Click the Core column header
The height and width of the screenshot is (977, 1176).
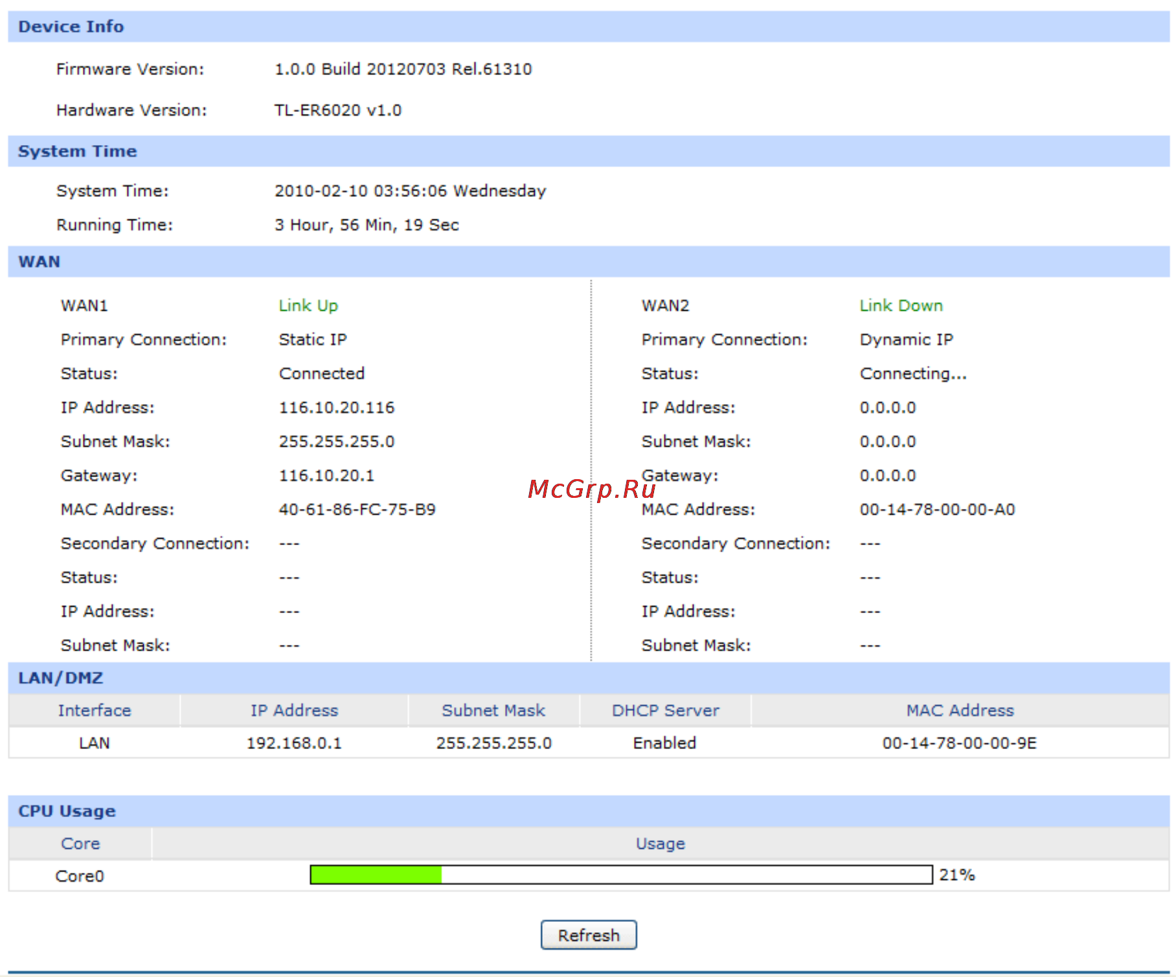pos(80,844)
